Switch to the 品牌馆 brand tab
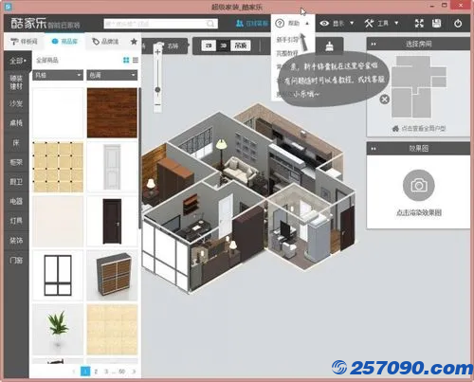Screen dimensions: 474x382 [105, 42]
